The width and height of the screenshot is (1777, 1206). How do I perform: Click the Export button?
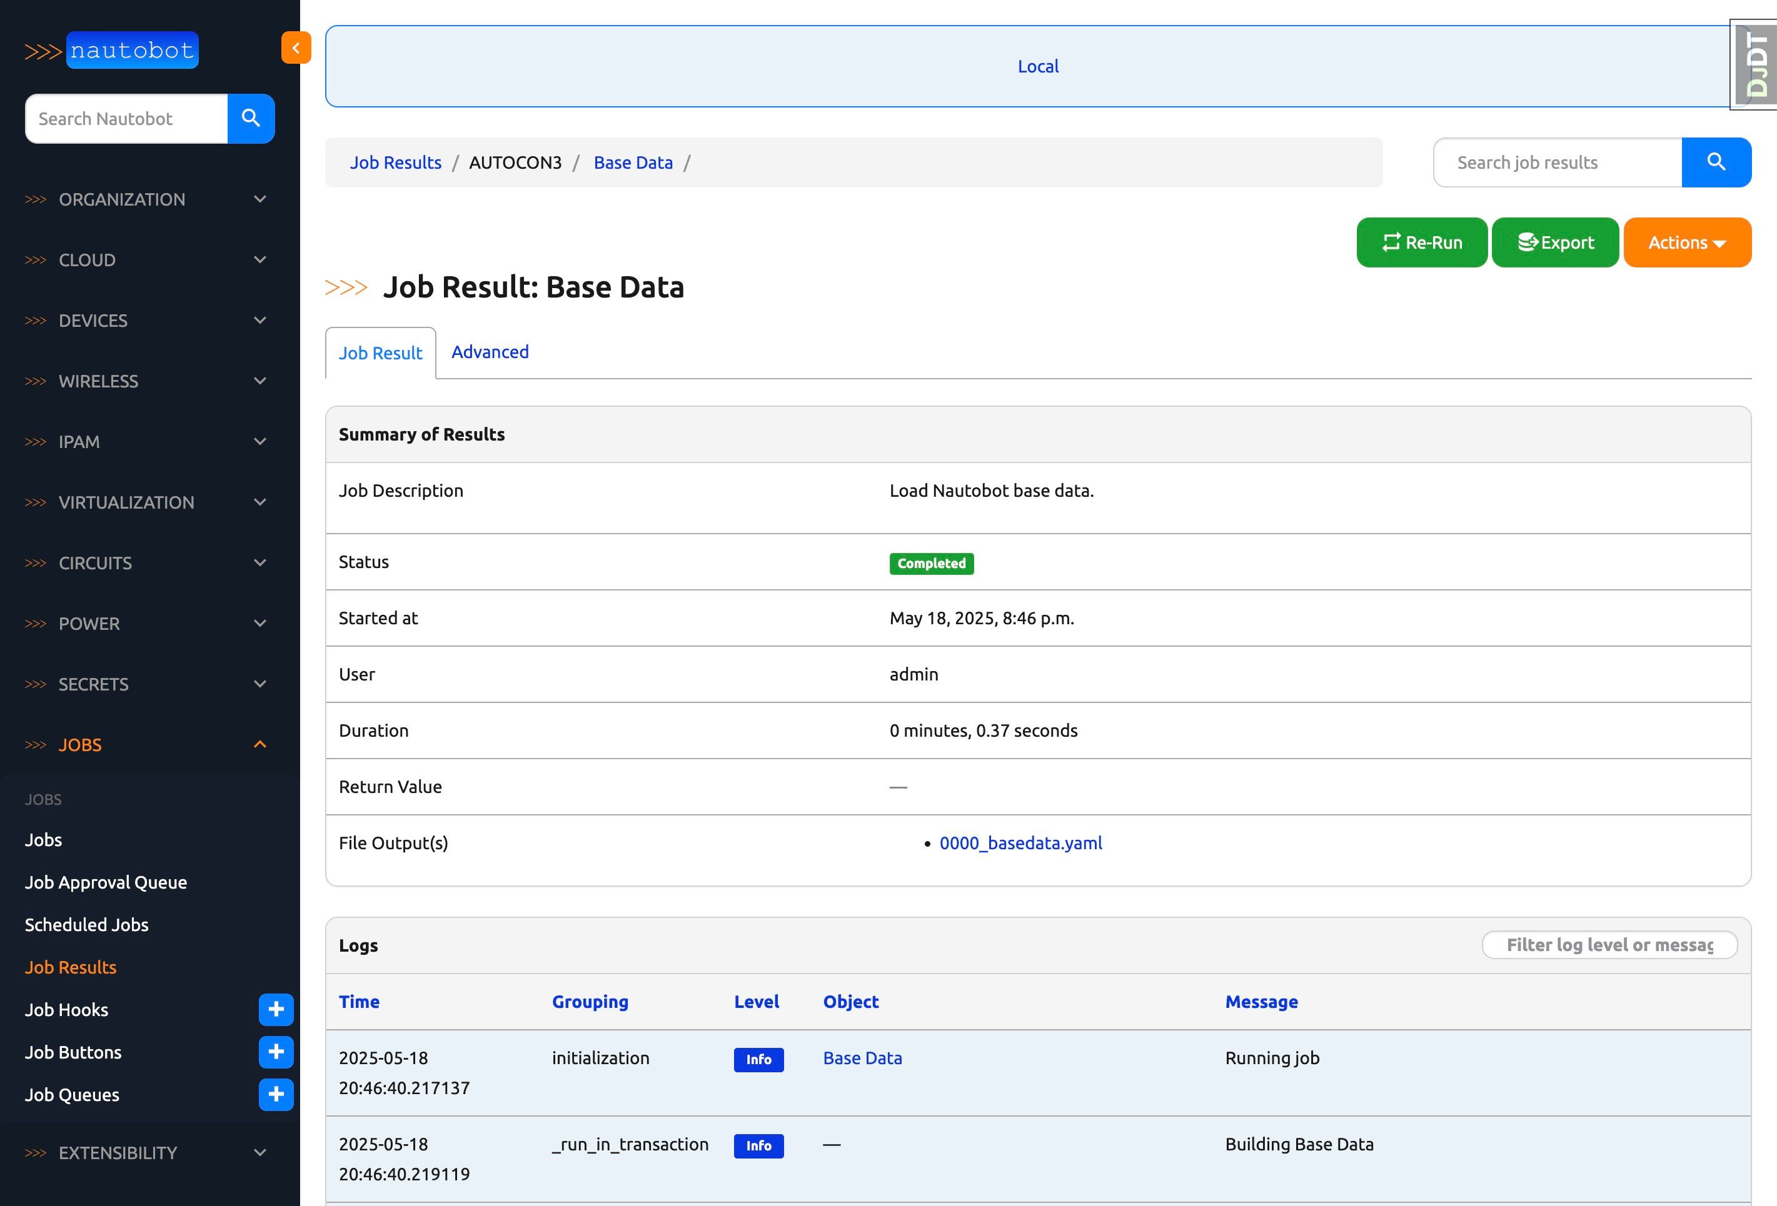1554,242
